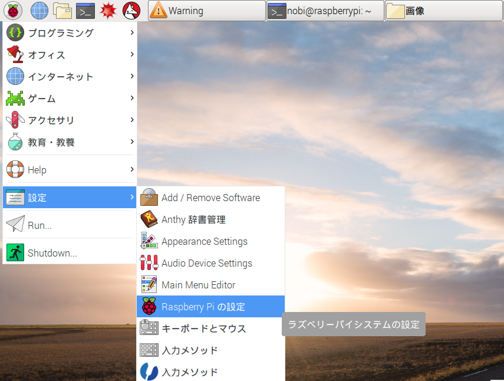This screenshot has width=504, height=381.
Task: Click the Raspberry Pi main menu icon
Action: click(x=13, y=11)
